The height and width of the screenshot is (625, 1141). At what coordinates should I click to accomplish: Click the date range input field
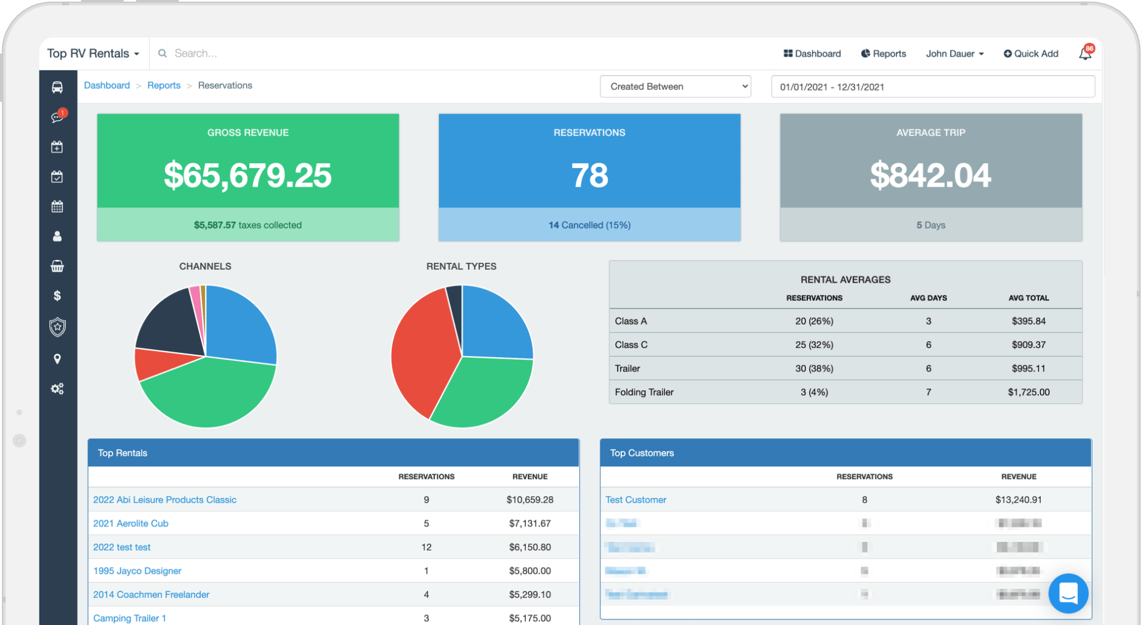click(932, 87)
